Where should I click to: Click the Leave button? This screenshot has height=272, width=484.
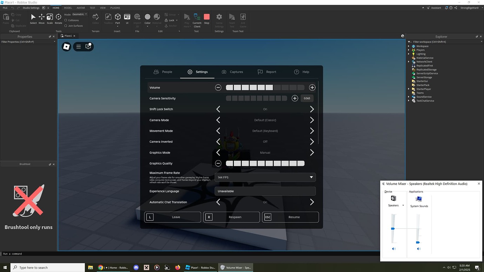(173, 217)
